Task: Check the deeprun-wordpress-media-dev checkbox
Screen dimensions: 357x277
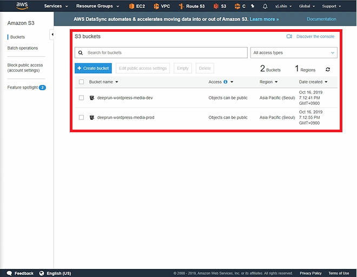Action: tap(81, 98)
